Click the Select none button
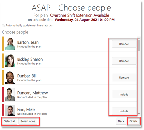 (28, 121)
